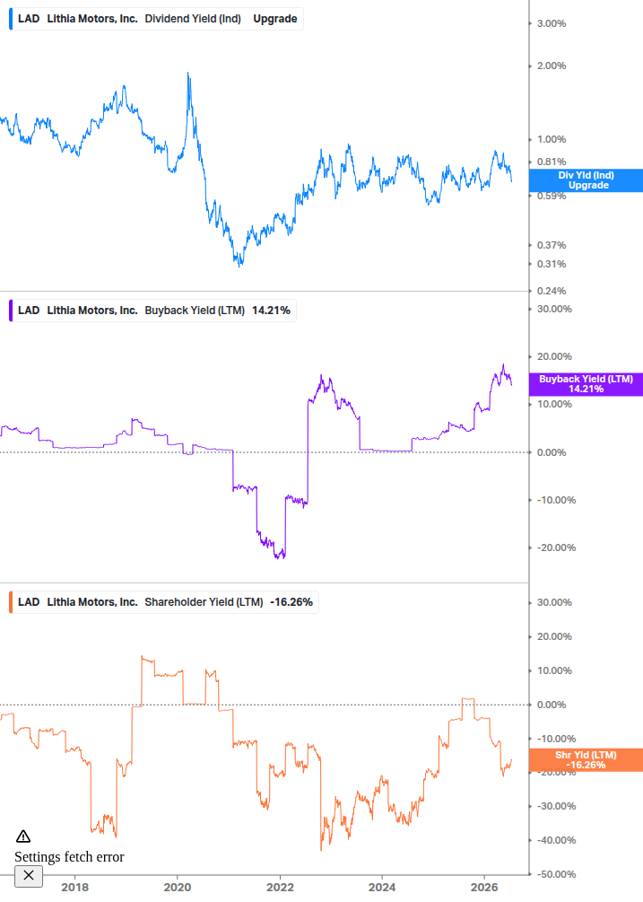643x902 pixels.
Task: Click the Settings fetch error message text
Action: click(69, 856)
